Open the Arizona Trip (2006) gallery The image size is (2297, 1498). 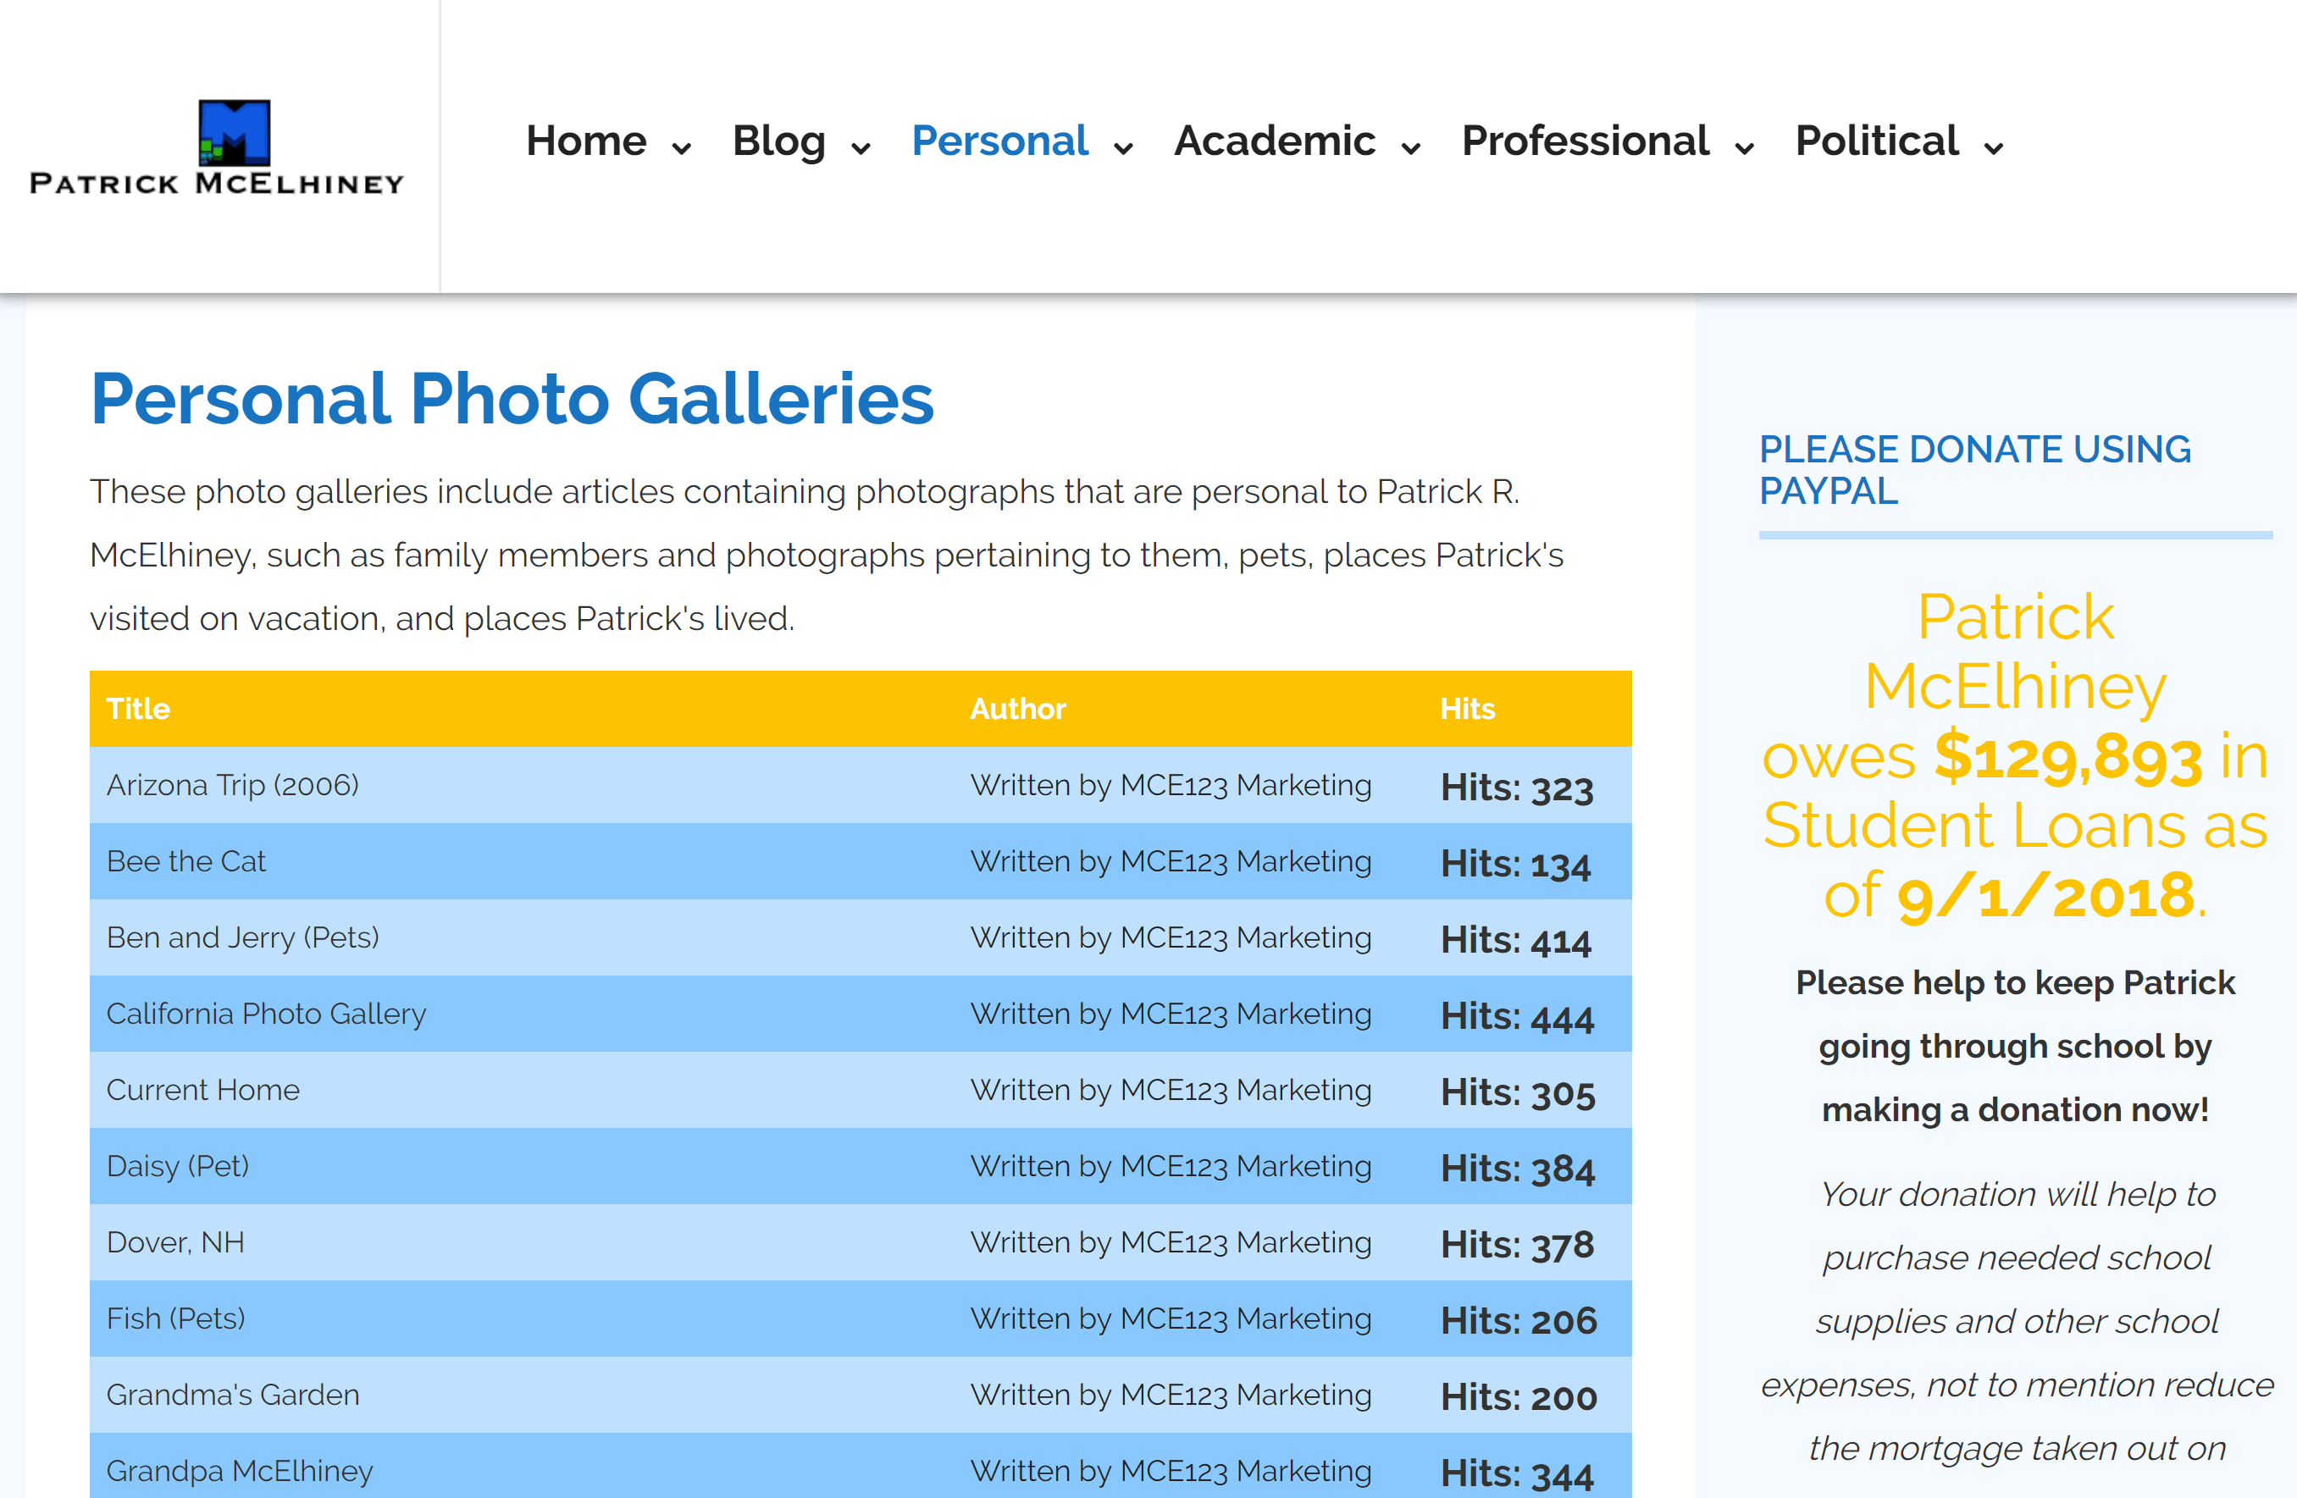click(233, 785)
